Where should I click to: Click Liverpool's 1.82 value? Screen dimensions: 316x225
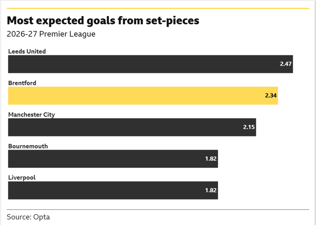coord(211,190)
